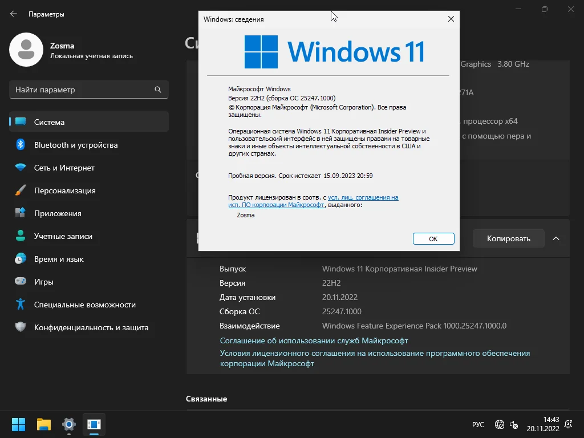
Task: Open Игры section
Action: [x=88, y=282]
